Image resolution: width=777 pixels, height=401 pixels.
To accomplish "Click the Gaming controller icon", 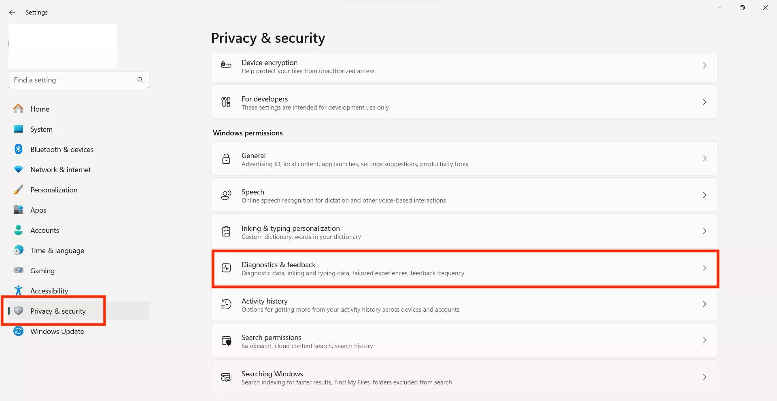I will [x=18, y=270].
